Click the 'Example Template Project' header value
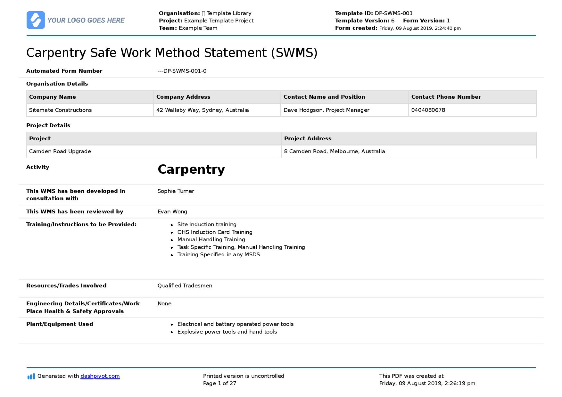 click(x=219, y=21)
